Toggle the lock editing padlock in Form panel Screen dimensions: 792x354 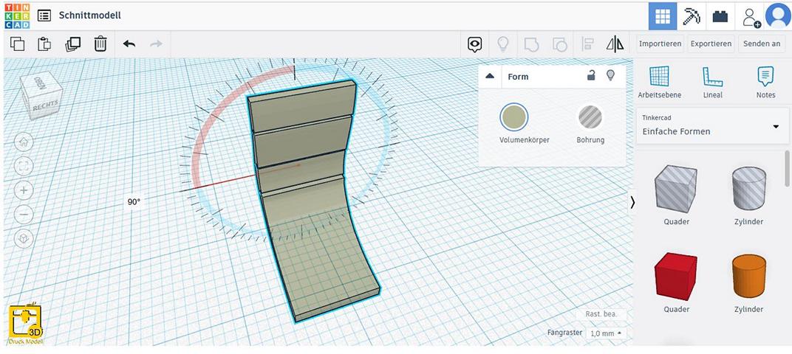591,75
